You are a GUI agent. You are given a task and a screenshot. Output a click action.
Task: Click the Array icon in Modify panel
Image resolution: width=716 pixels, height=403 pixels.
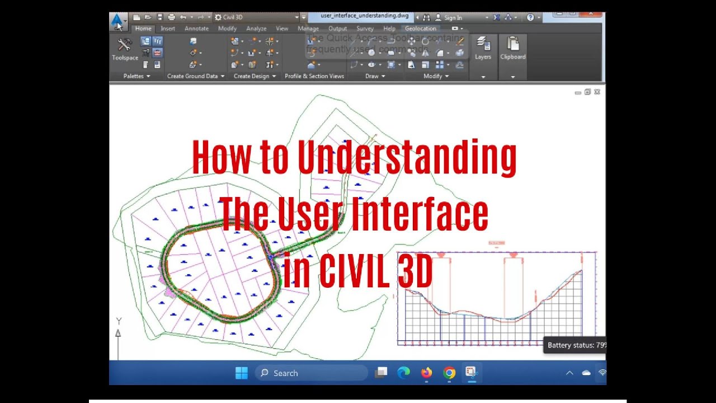440,65
